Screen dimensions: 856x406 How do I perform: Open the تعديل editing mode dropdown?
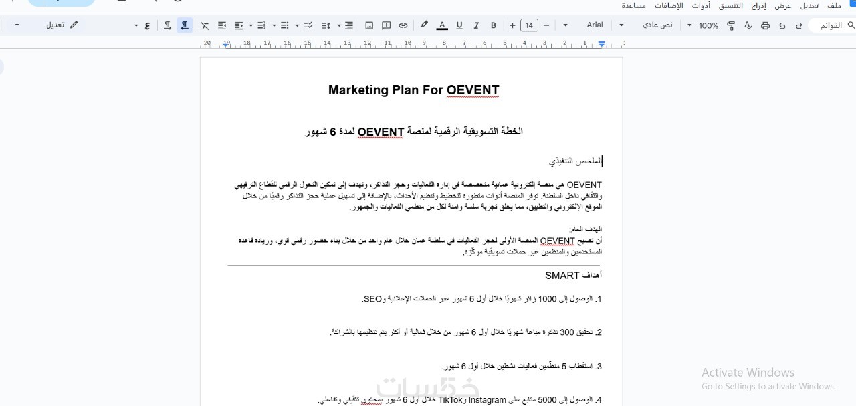click(45, 25)
